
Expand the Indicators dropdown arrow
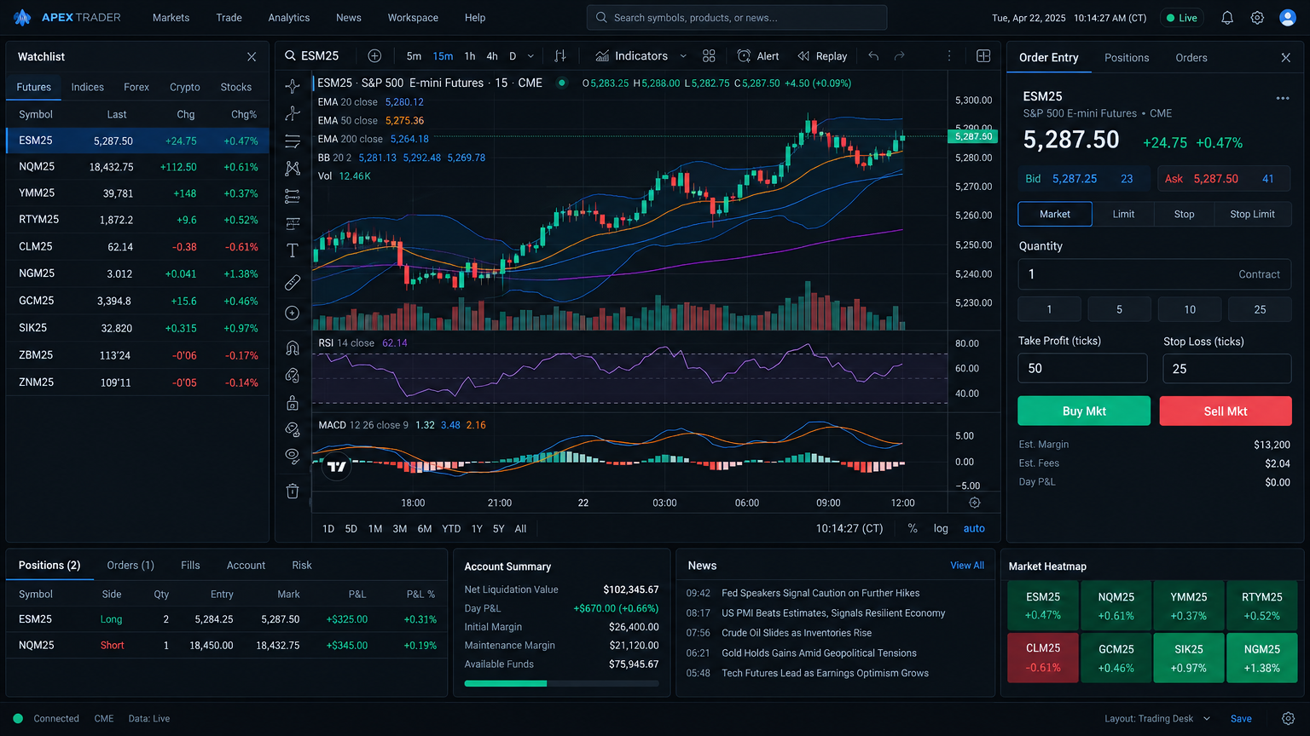click(x=683, y=56)
